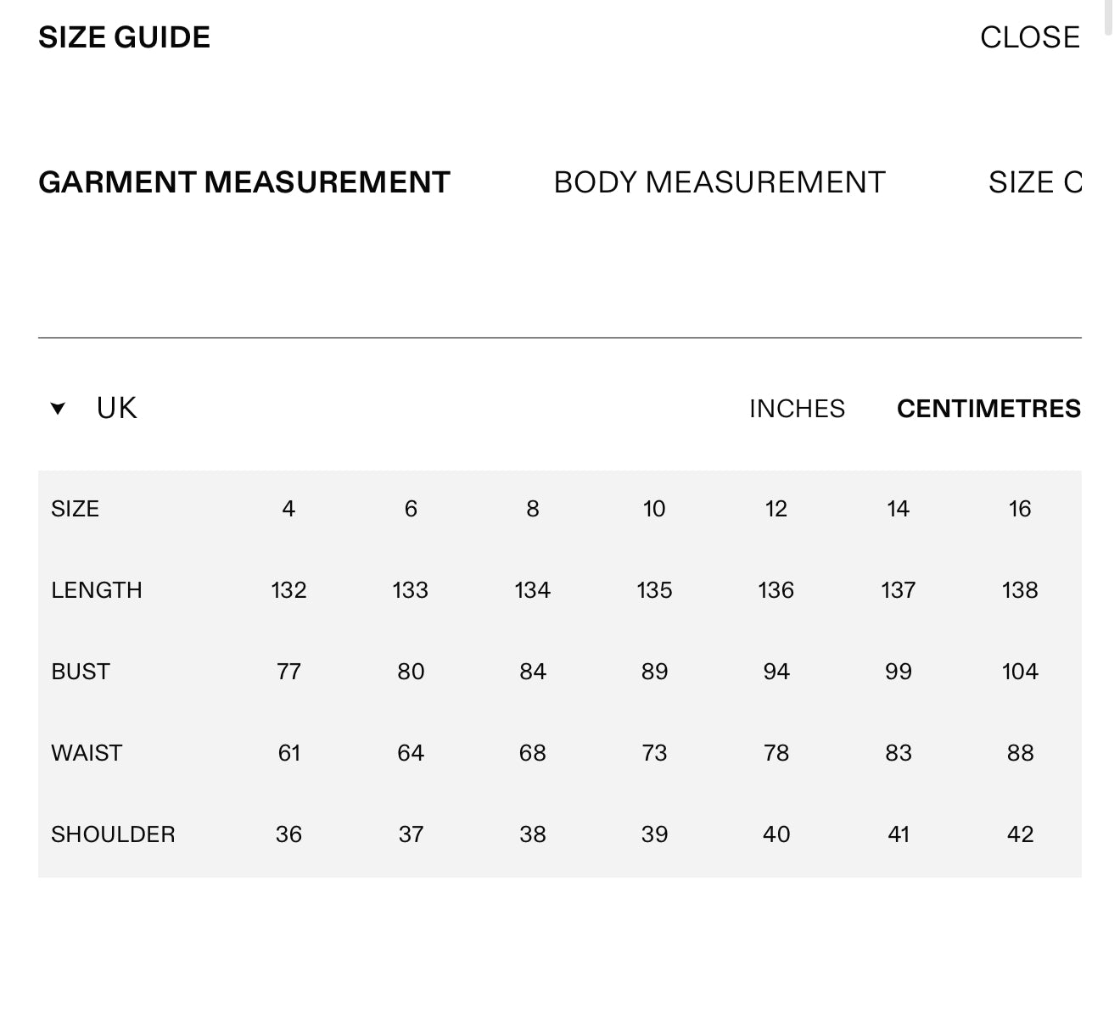
Task: Click the WAIST row label
Action: click(87, 753)
